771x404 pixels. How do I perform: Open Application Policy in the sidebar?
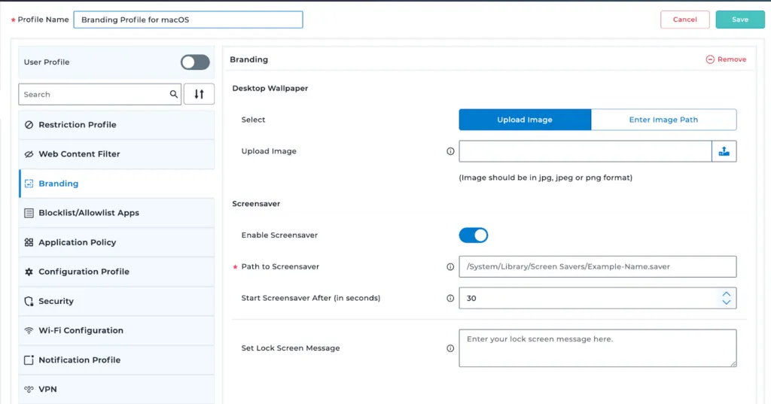point(117,242)
